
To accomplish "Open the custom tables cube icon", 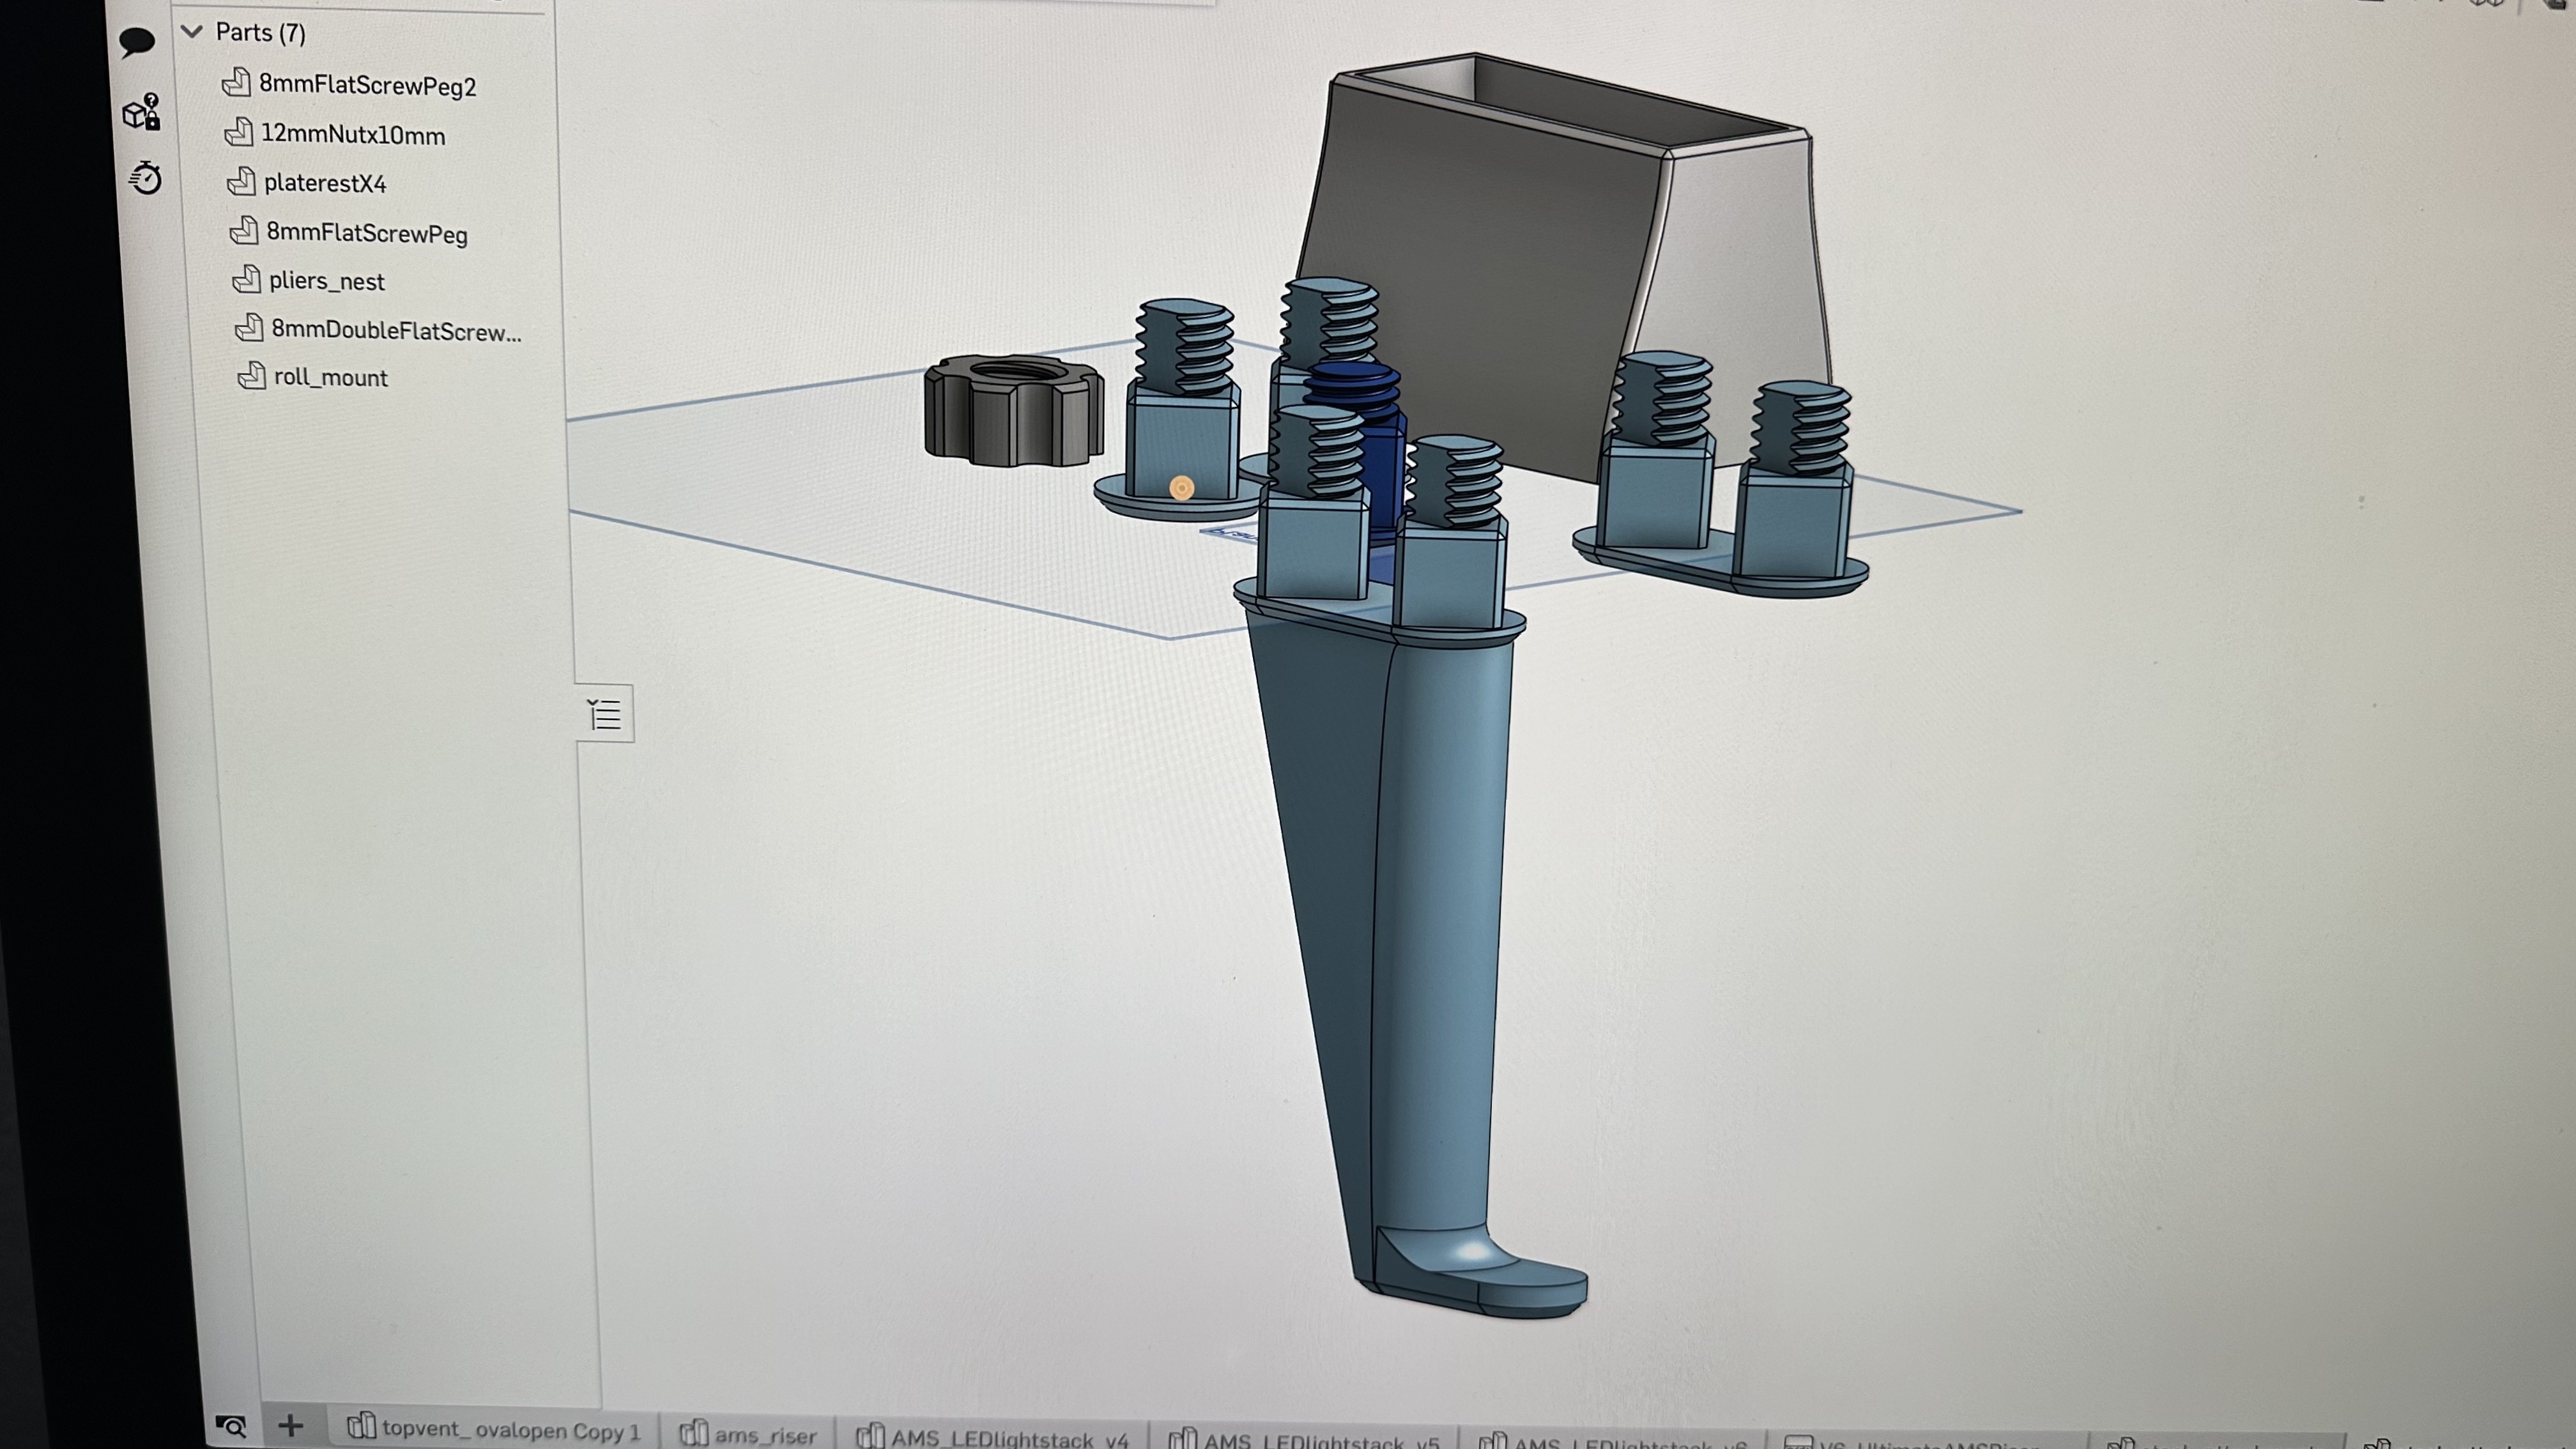I will 141,112.
